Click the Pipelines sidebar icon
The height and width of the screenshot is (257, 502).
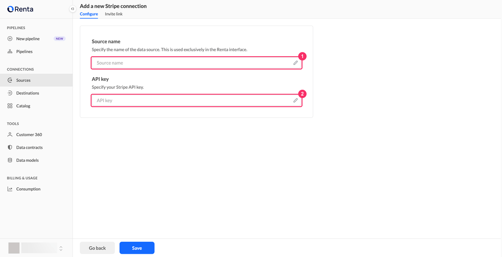[x=10, y=52]
